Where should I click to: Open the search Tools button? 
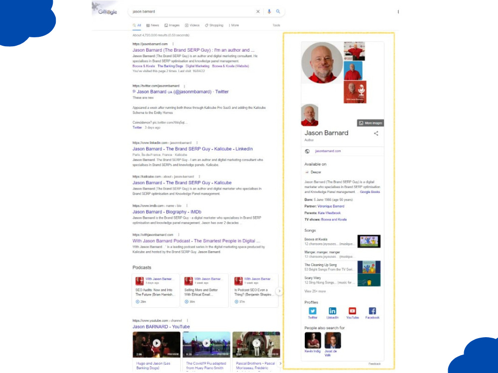[276, 25]
